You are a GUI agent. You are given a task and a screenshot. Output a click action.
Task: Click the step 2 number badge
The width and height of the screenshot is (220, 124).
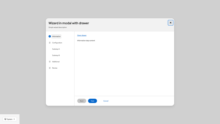pyautogui.click(x=50, y=43)
